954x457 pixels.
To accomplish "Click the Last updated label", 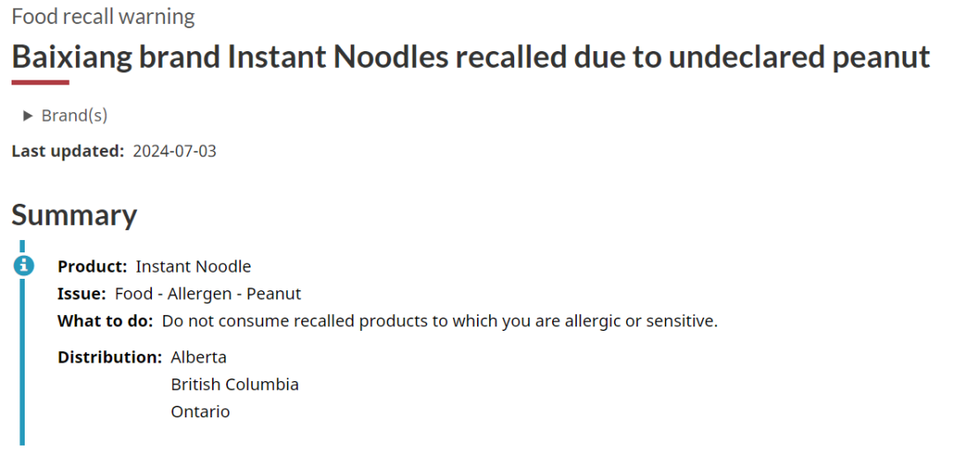I will pyautogui.click(x=68, y=152).
